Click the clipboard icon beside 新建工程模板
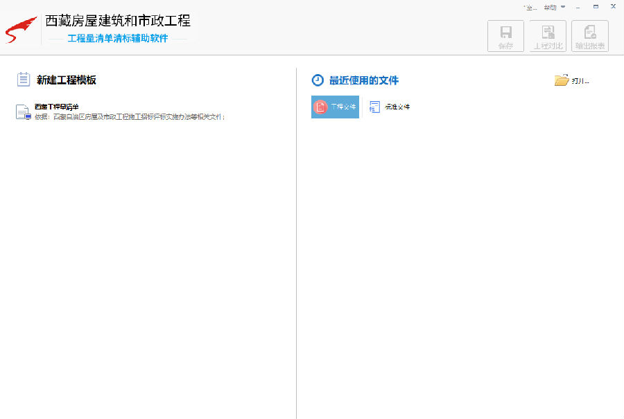 tap(23, 79)
